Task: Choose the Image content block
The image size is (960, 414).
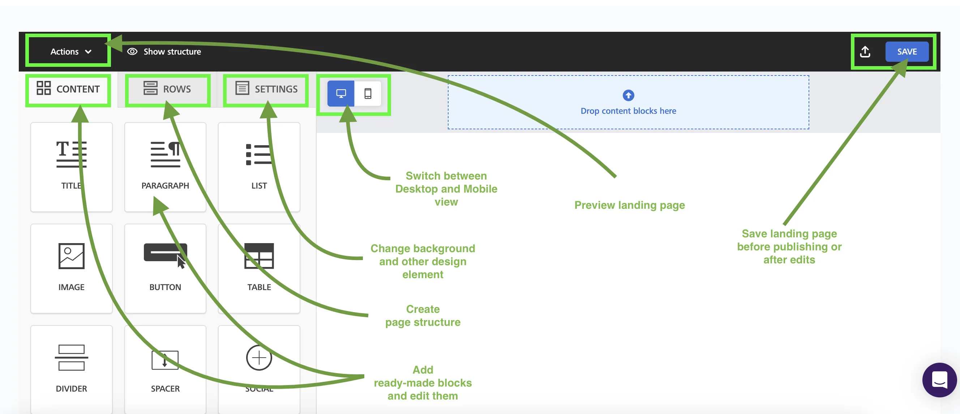Action: click(x=71, y=268)
